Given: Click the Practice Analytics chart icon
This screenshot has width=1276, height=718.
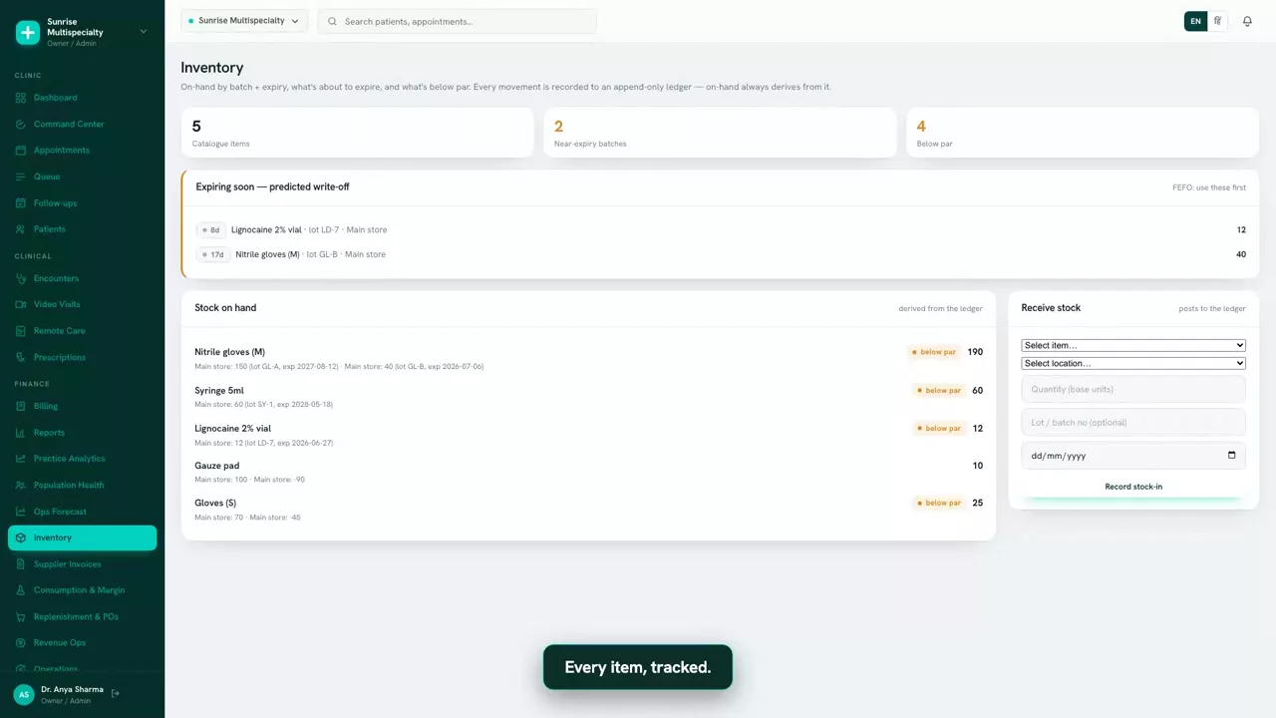Looking at the screenshot, I should click(21, 459).
